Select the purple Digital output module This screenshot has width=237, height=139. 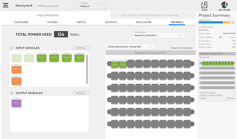(16, 102)
